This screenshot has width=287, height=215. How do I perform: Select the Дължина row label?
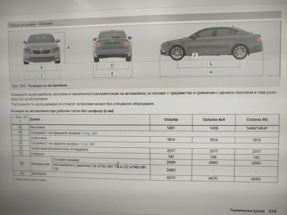(39, 173)
